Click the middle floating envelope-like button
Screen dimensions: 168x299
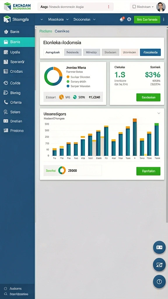(x=159, y=265)
